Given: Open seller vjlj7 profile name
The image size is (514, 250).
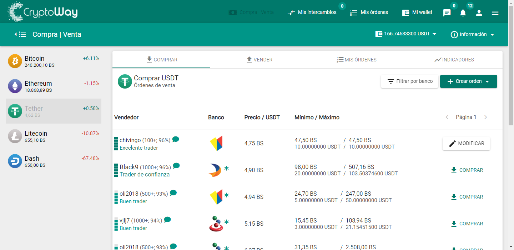Looking at the screenshot, I should [x=125, y=220].
